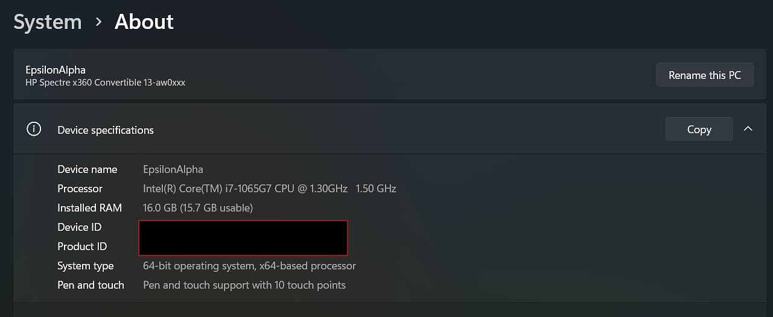Click the info icon beside Device specifications

34,130
